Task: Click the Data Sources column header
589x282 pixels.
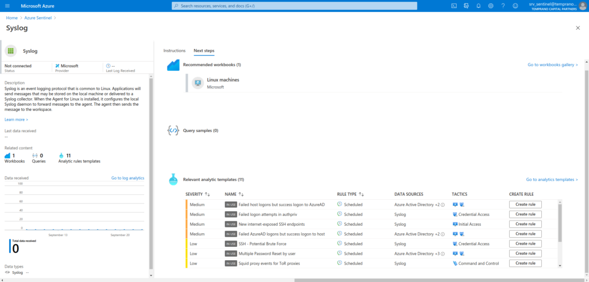Action: point(409,194)
